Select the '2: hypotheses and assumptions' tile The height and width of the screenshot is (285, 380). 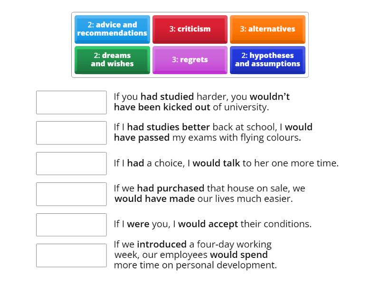pyautogui.click(x=268, y=60)
